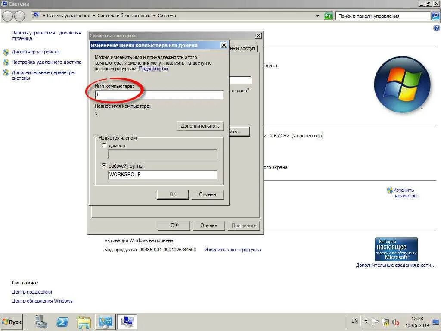Image resolution: width=441 pixels, height=331 pixels.
Task: Open Центр обновления Windows link
Action: click(42, 301)
